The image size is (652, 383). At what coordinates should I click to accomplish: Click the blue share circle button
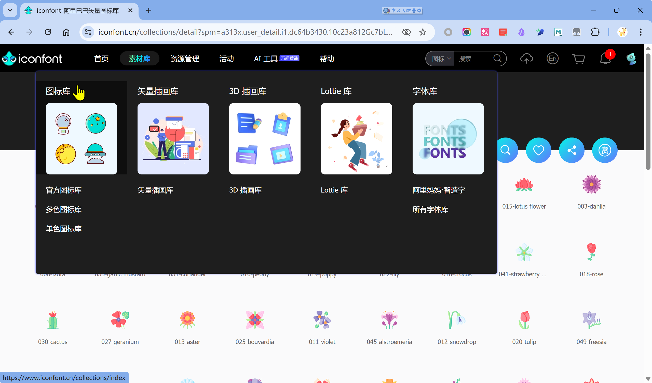(572, 150)
